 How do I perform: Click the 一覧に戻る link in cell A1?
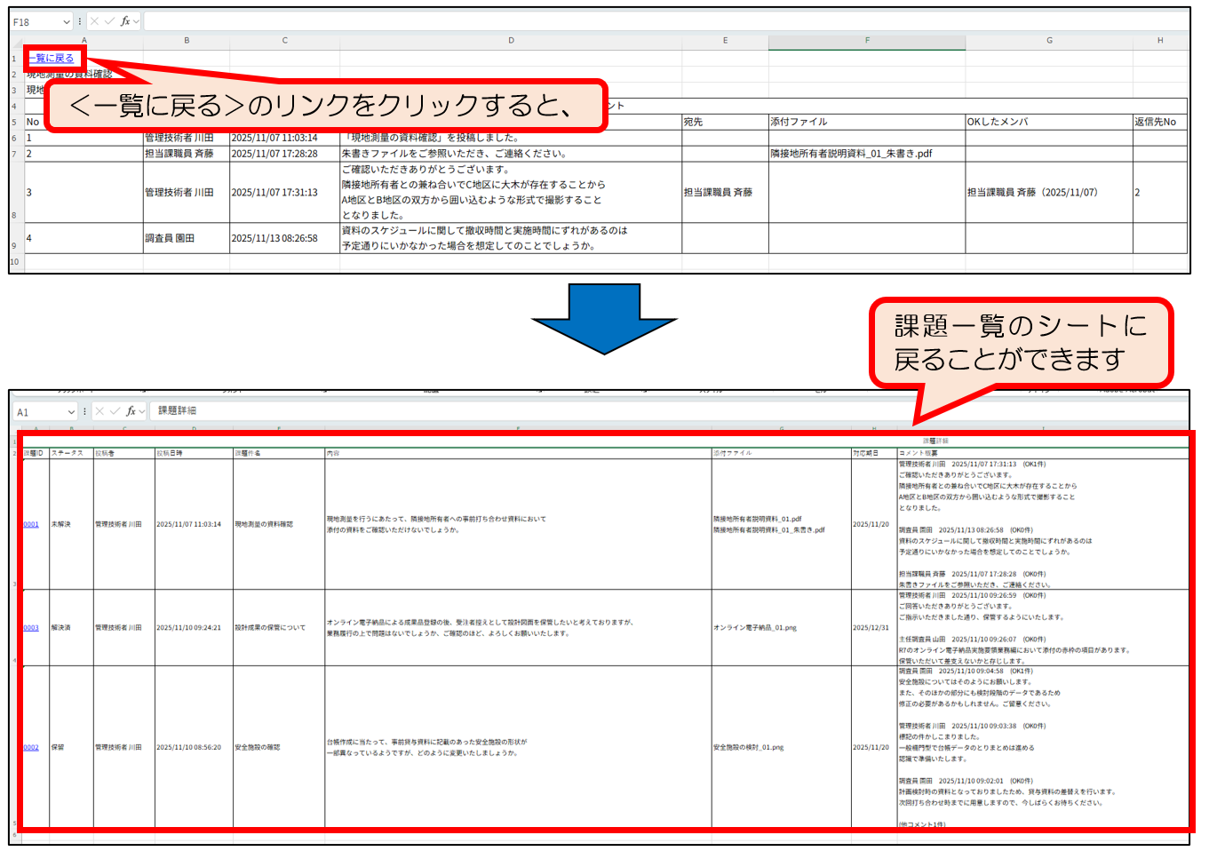tap(52, 59)
